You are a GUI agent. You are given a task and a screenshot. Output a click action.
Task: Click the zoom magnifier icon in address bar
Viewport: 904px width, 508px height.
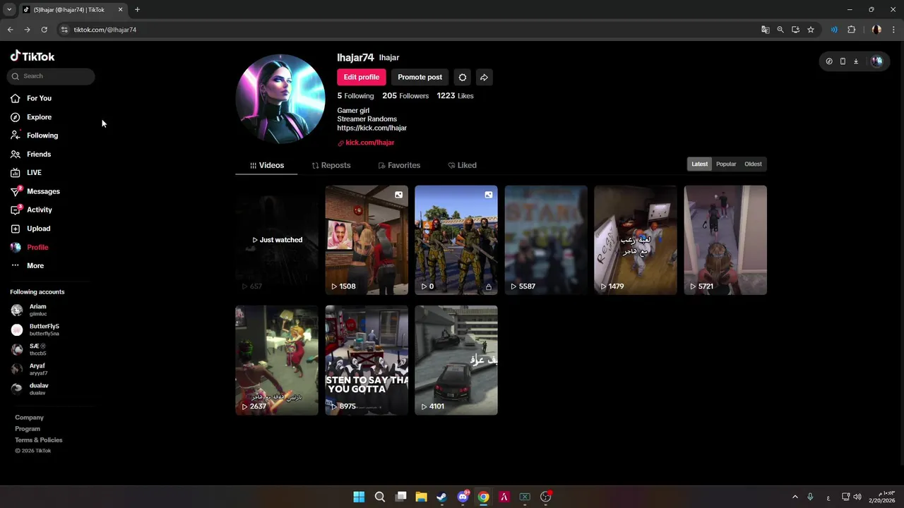point(780,30)
